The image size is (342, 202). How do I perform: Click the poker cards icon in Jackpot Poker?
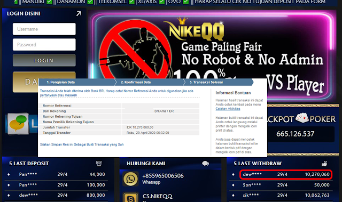[x=302, y=118]
